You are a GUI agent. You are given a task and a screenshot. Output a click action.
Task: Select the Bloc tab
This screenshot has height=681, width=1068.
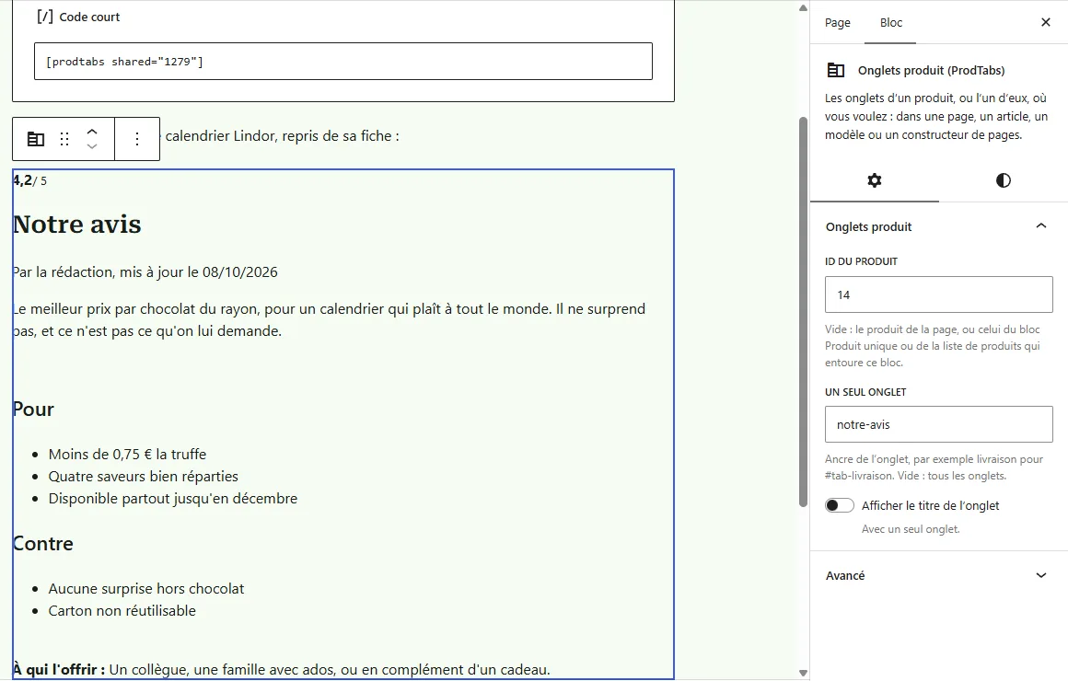coord(891,22)
